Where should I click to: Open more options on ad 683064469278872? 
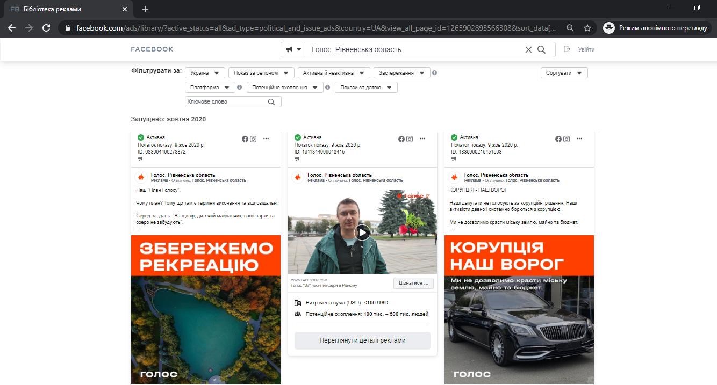[266, 139]
